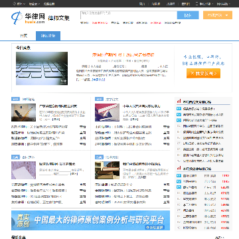Click the 华律网 hualv.com logo
This screenshot has height=239, width=239.
(28, 18)
